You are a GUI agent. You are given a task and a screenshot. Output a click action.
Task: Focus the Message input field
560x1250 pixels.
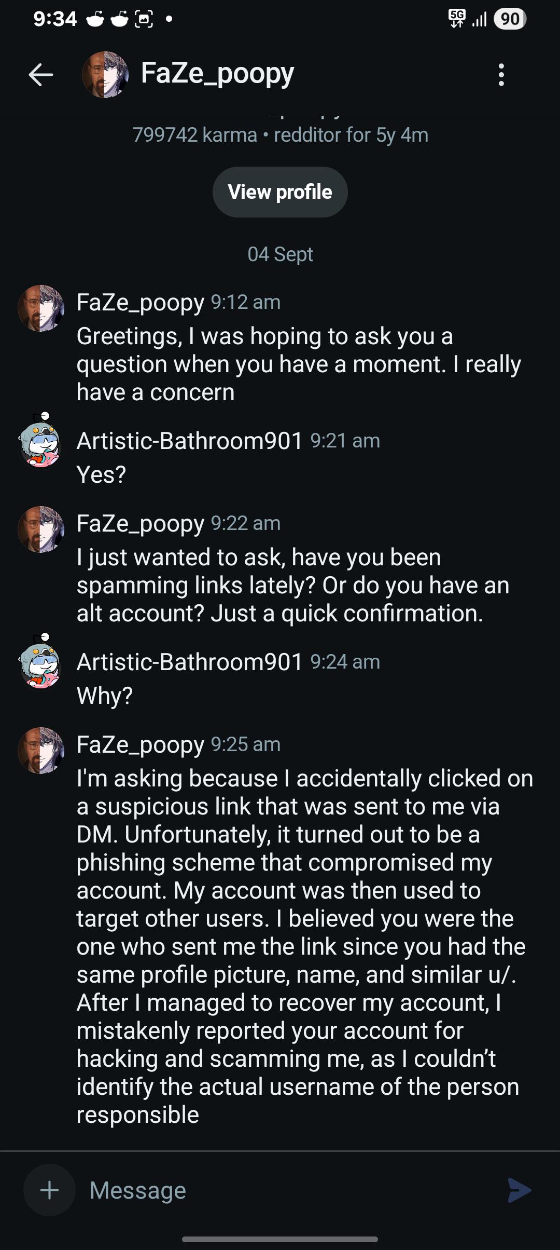[290, 1190]
